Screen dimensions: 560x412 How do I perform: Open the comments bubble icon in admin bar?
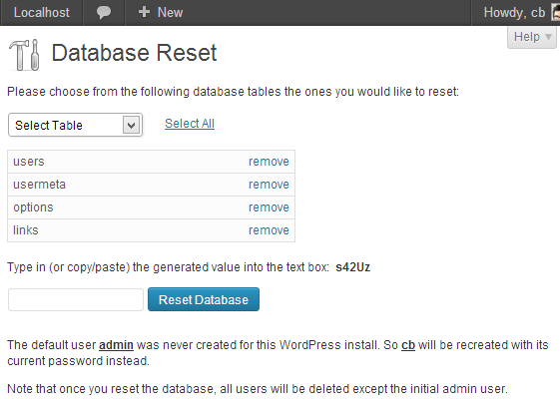coord(104,13)
